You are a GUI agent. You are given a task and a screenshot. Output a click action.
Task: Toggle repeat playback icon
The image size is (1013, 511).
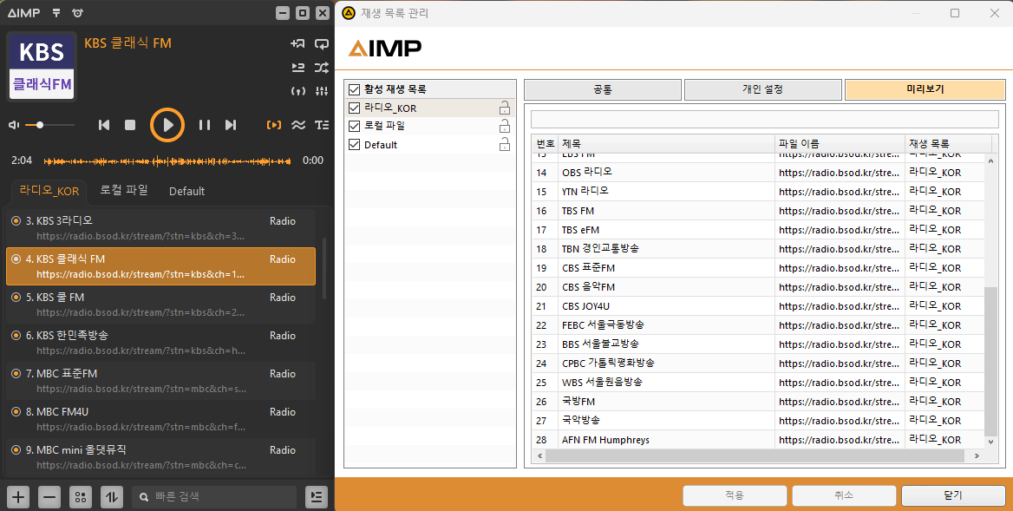pyautogui.click(x=321, y=43)
